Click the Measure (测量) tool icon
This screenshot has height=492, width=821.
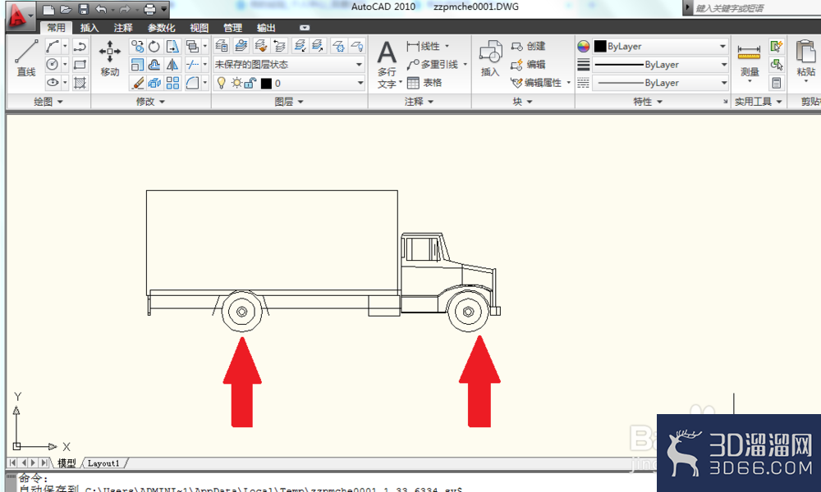(x=750, y=58)
